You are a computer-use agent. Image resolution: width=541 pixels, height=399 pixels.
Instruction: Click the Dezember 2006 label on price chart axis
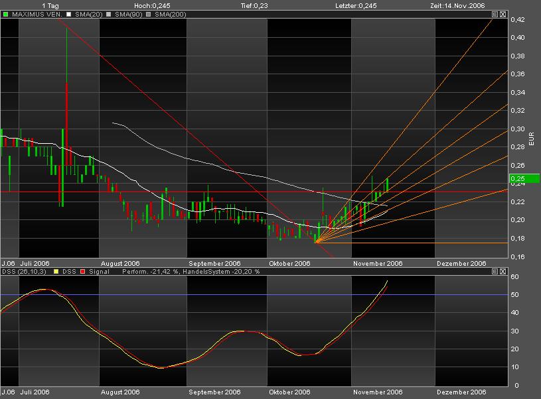click(x=461, y=263)
